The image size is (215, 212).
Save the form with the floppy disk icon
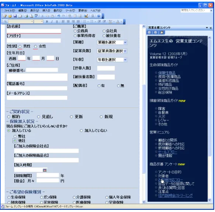(x=15, y=16)
